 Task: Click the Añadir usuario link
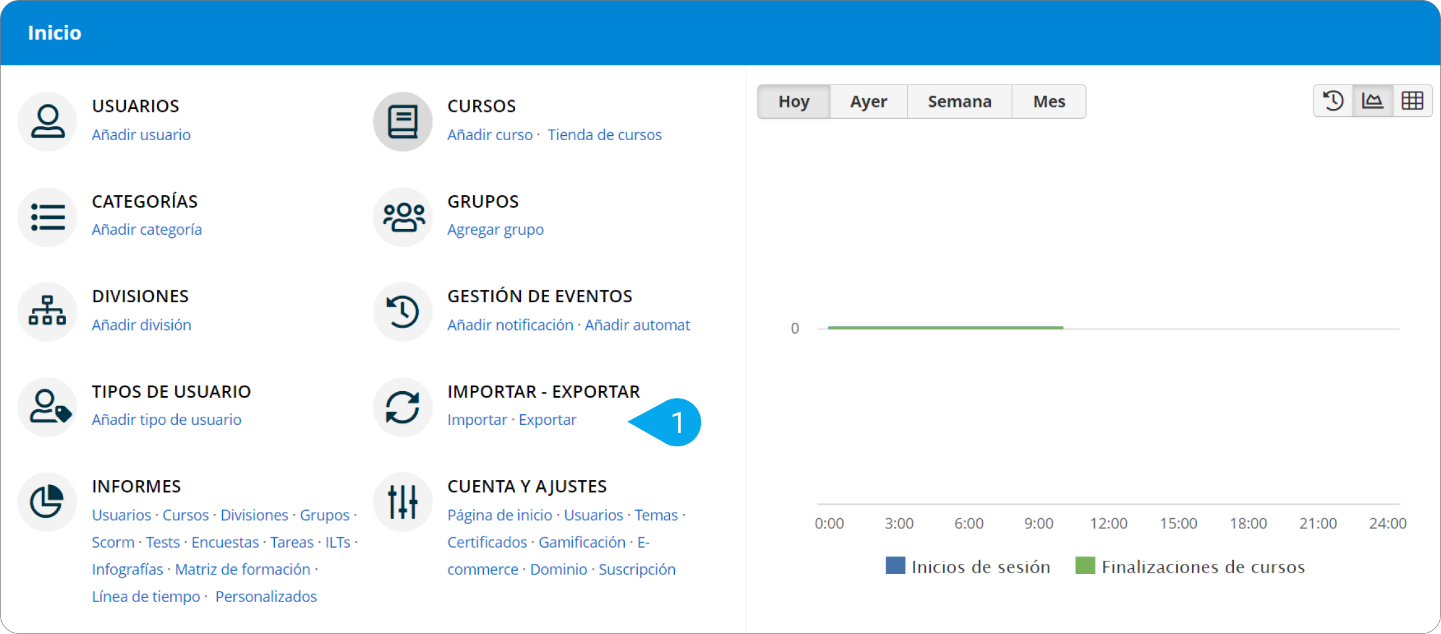tap(141, 135)
